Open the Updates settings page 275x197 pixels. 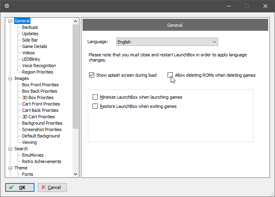click(30, 34)
